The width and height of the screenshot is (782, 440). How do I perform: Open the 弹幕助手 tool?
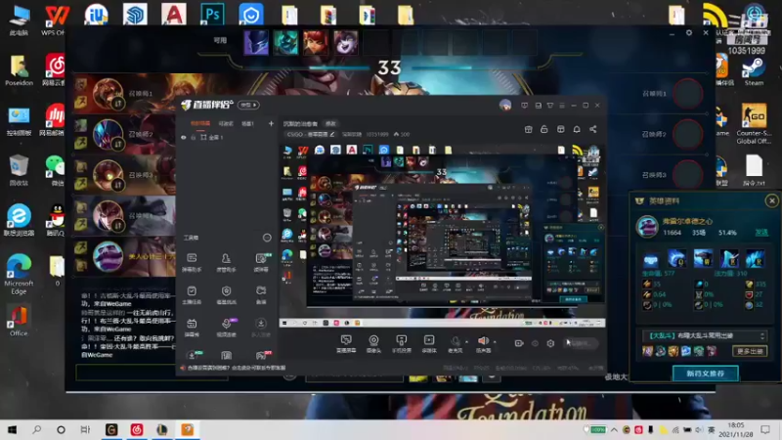click(192, 262)
